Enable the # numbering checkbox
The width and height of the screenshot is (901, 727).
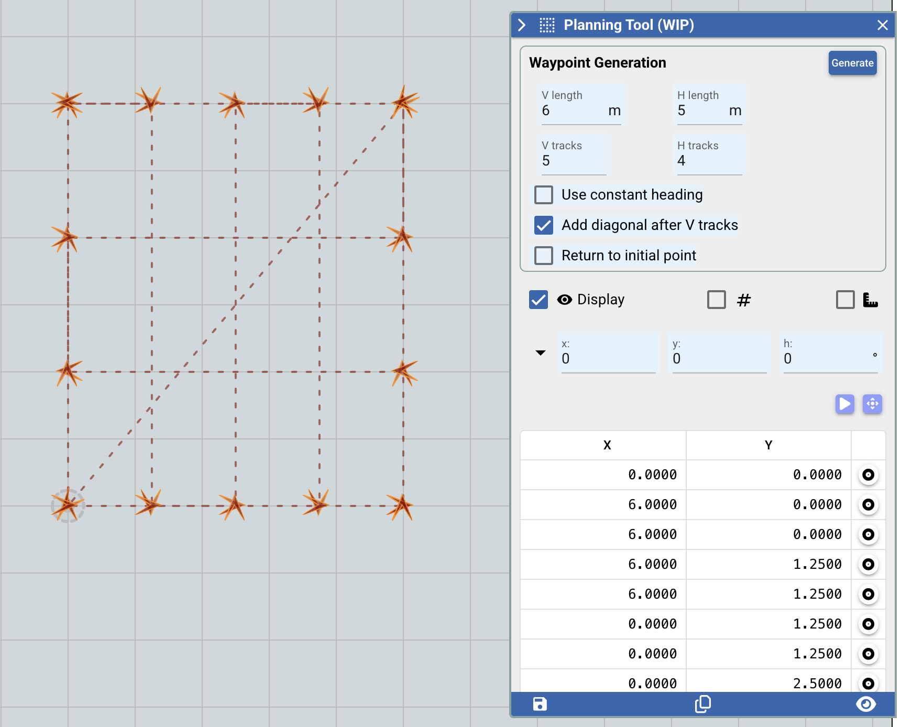[716, 300]
